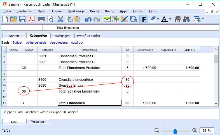Copy selection with the copy icon
Image resolution: width=220 pixels, height=135 pixels.
[x=69, y=19]
